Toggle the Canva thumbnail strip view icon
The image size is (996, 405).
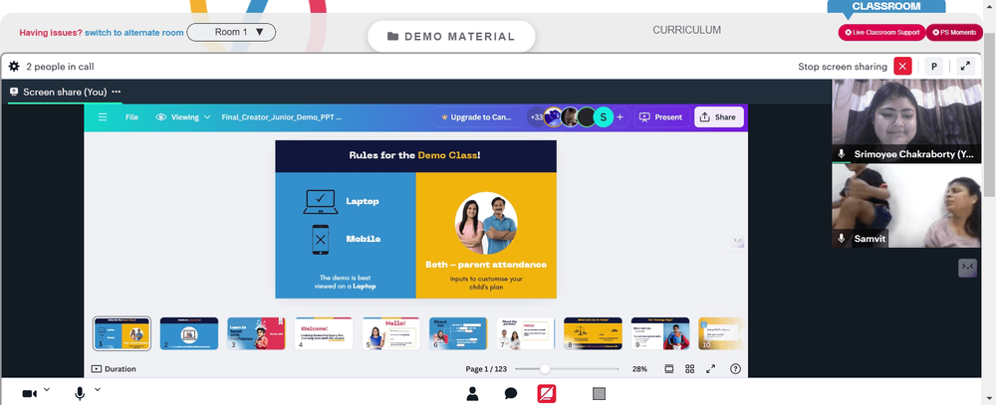669,369
